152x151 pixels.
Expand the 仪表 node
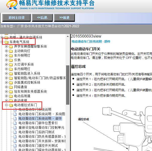pos(6,60)
